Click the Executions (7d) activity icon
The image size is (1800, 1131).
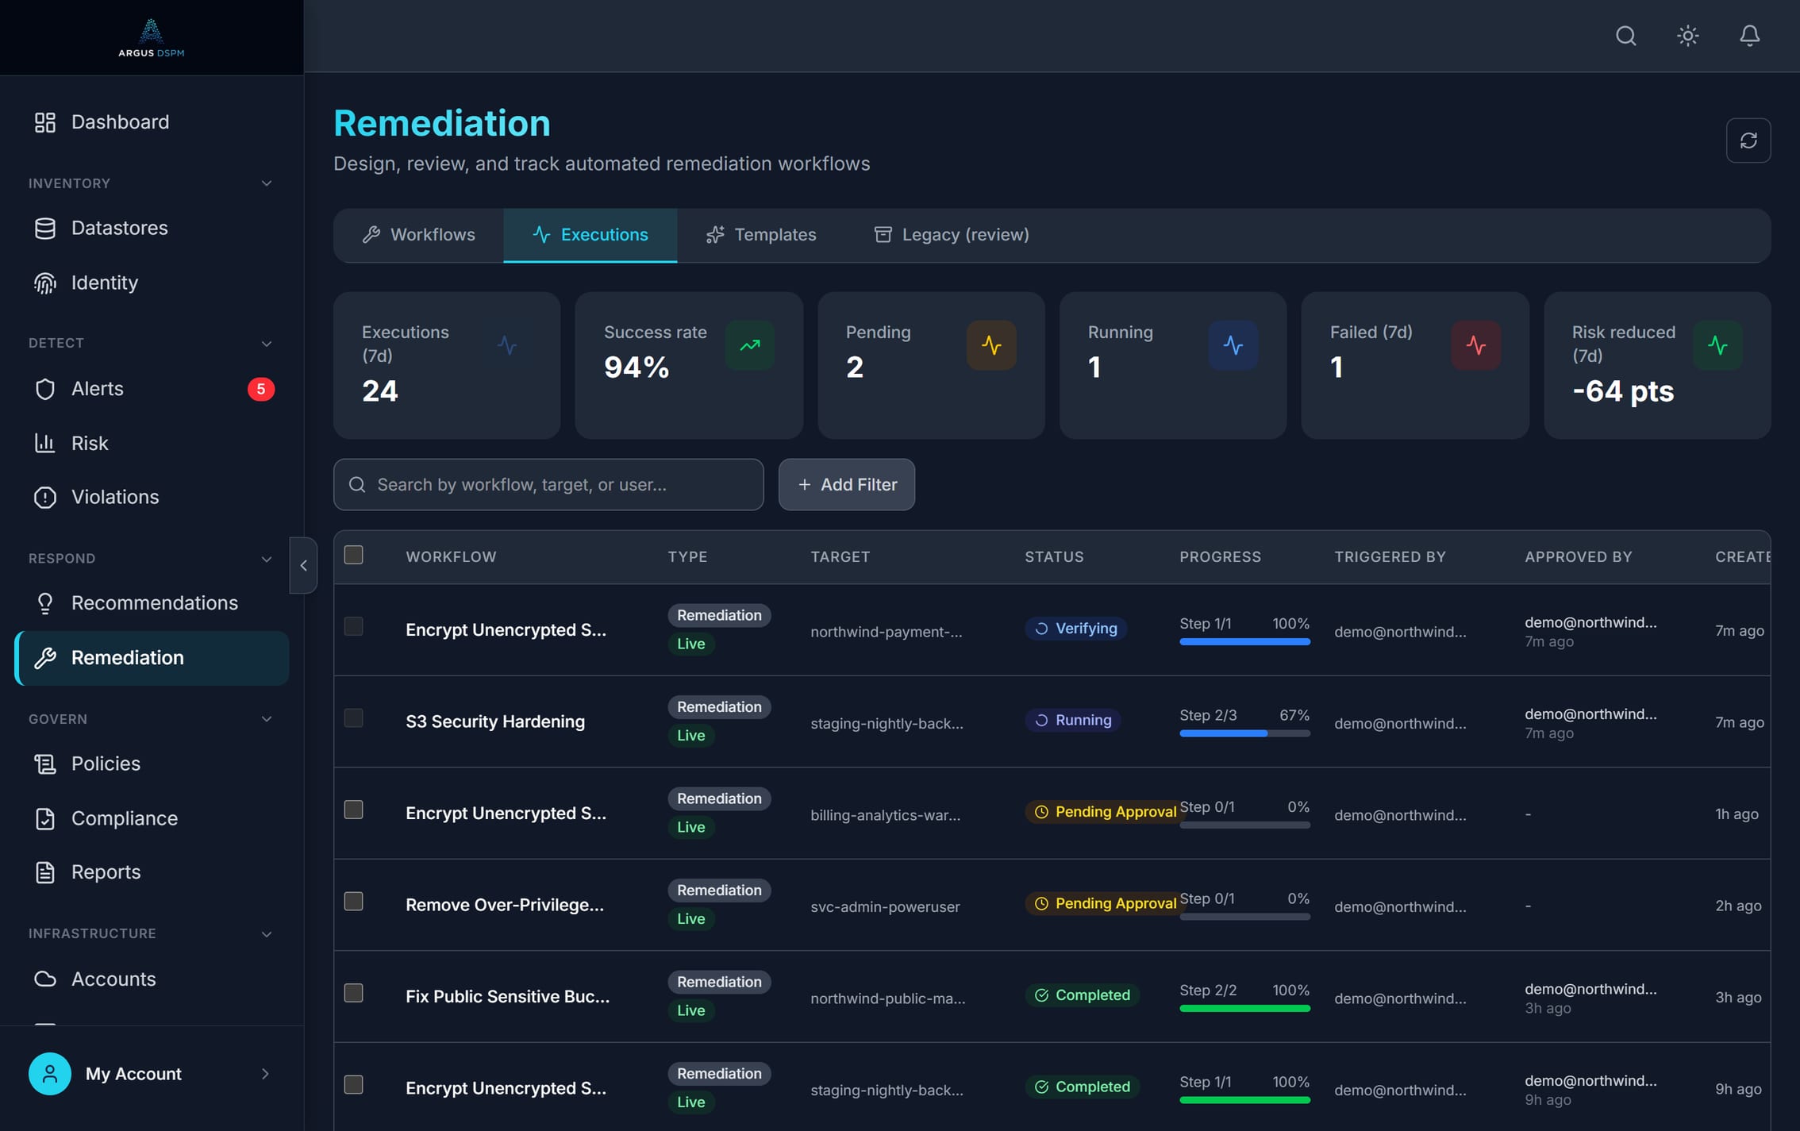click(x=507, y=345)
